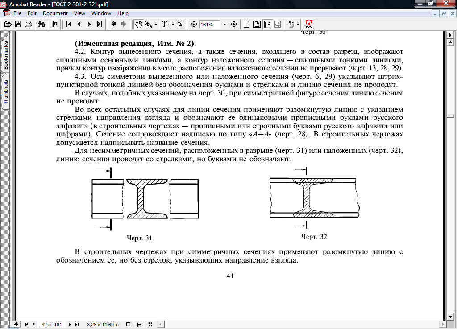Click the figure caption 'Черт. 31'
Viewport: 457px width, 329px height.
pos(139,238)
